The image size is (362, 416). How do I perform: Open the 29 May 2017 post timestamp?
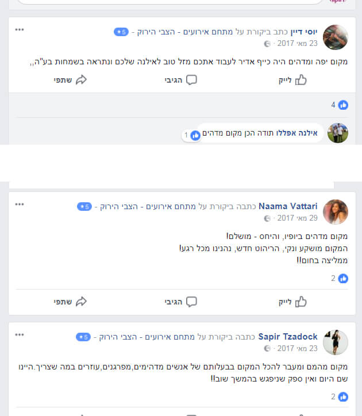[x=297, y=218]
